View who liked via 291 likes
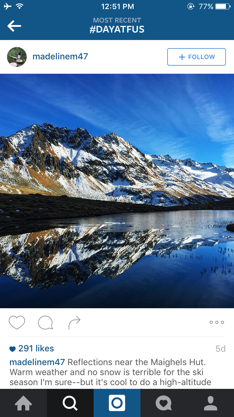Viewport: 234px width, 417px height. (32, 349)
